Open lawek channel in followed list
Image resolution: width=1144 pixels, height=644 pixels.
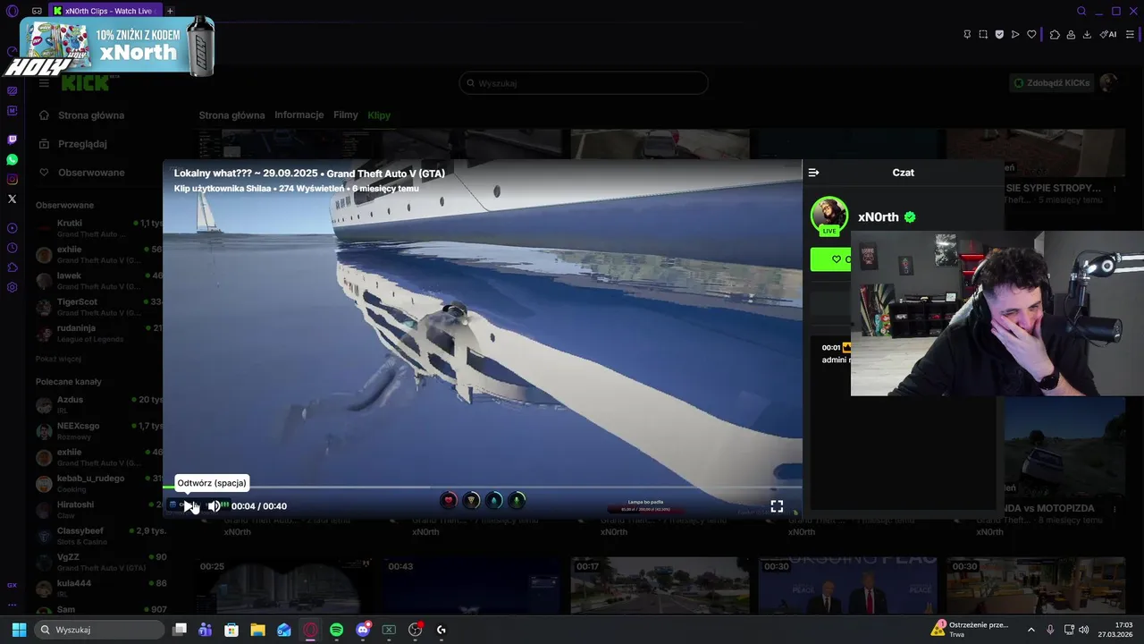98,281
